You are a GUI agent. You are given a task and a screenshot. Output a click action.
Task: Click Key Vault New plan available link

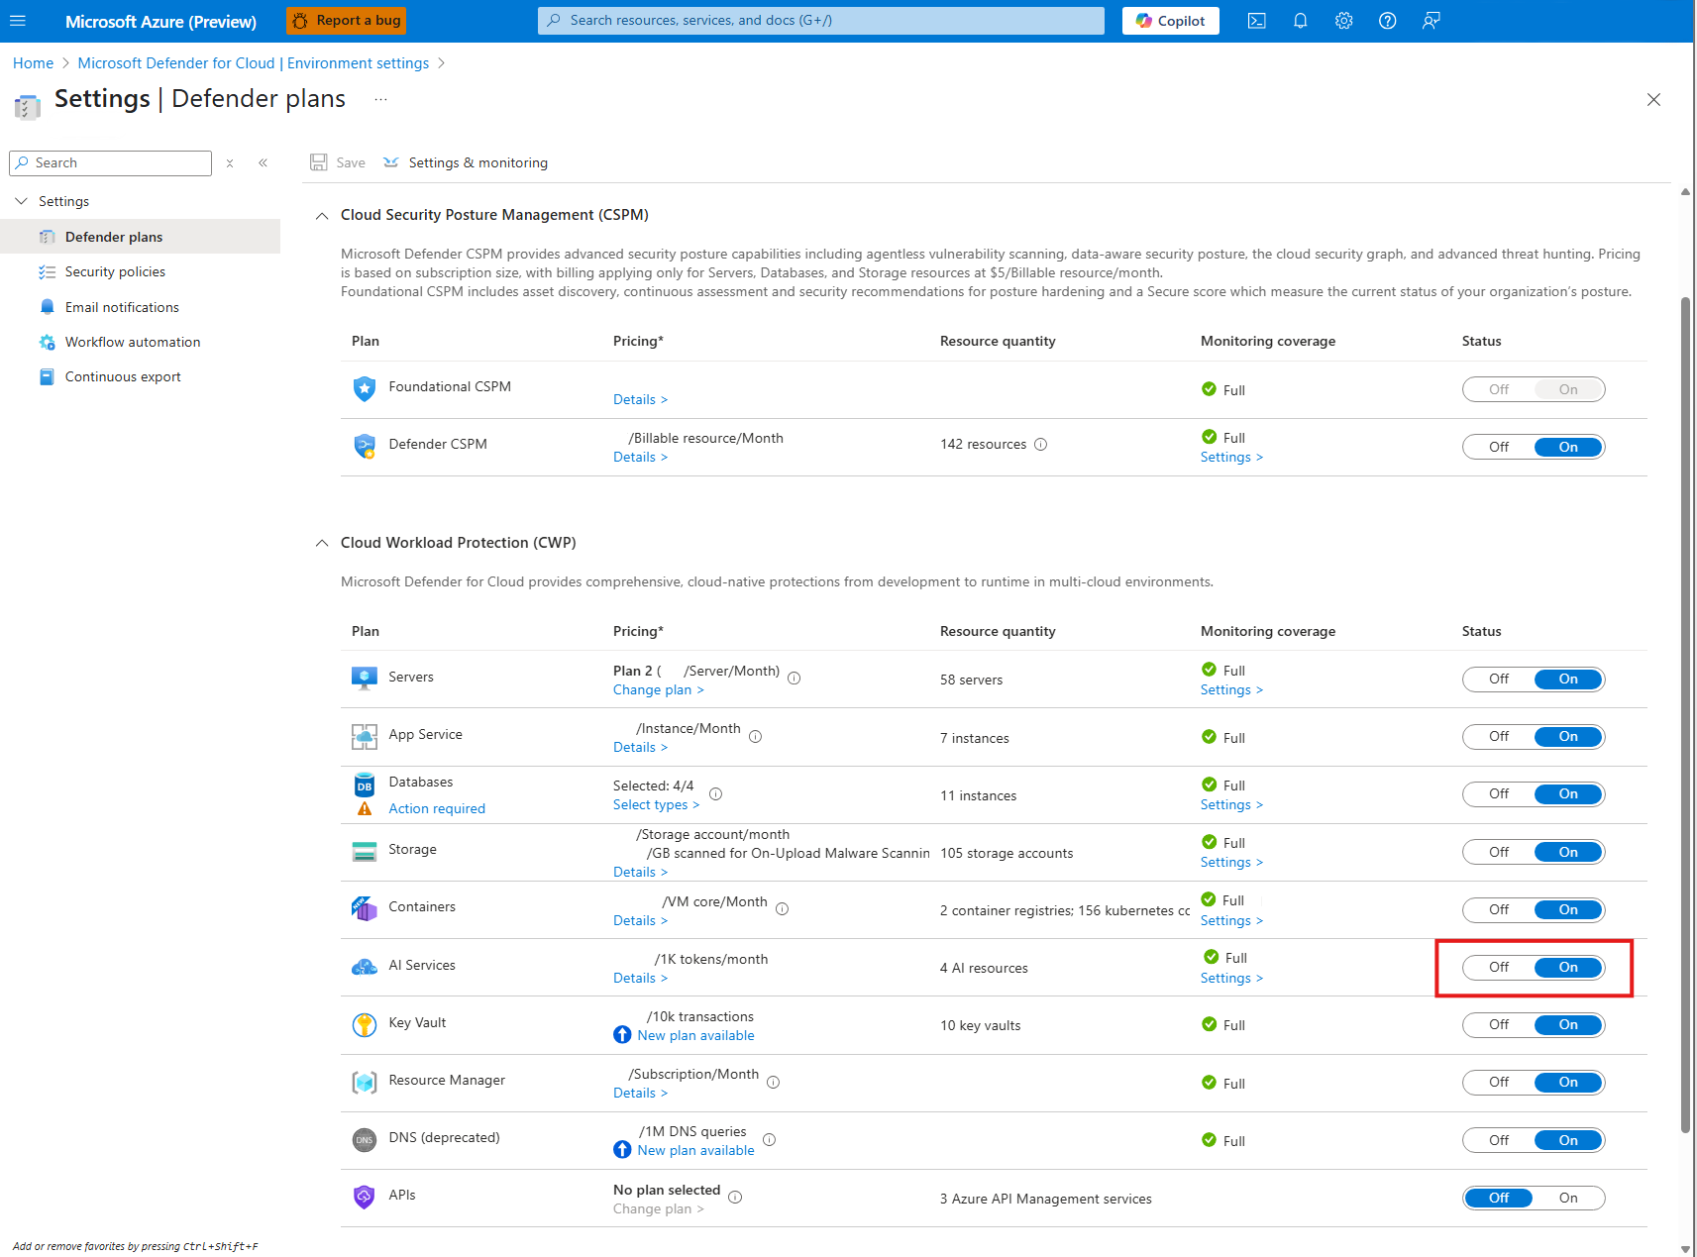point(695,1035)
